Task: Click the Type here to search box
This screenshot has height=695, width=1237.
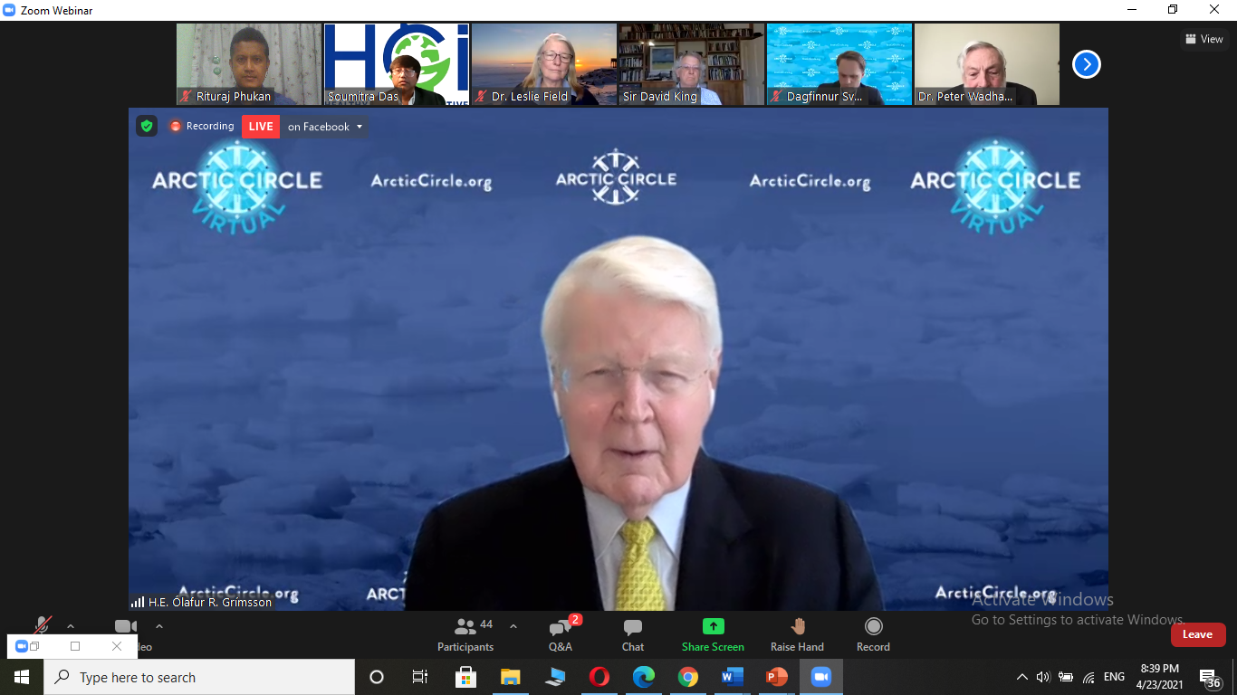Action: pos(199,677)
